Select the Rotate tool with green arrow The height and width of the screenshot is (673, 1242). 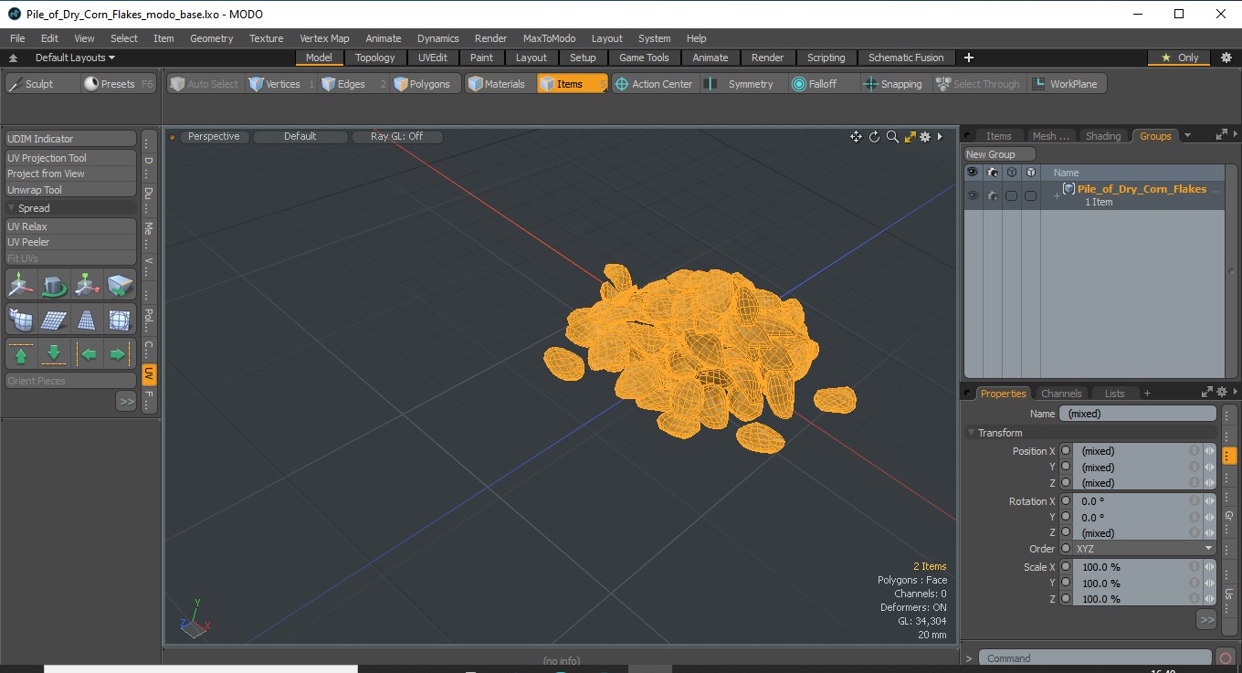(55, 285)
